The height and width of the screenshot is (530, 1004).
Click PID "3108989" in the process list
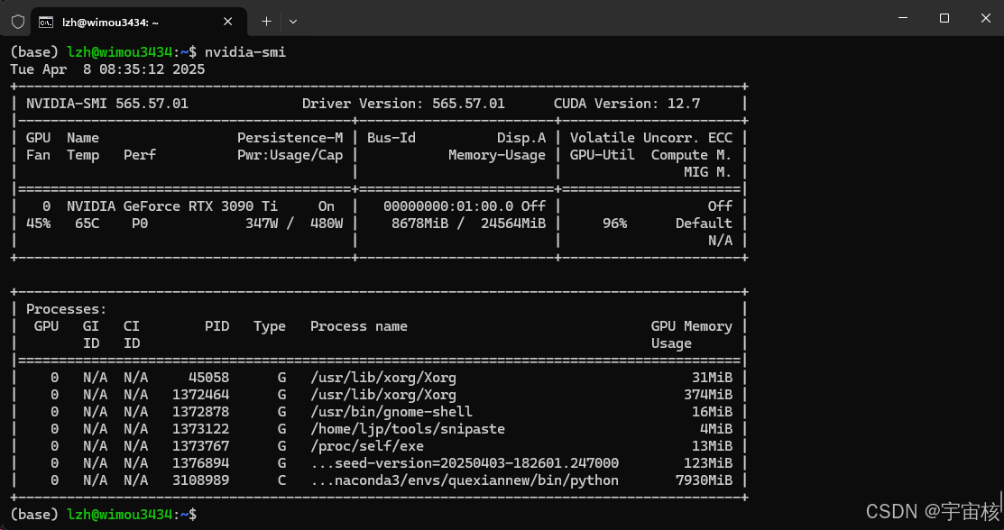[x=201, y=480]
